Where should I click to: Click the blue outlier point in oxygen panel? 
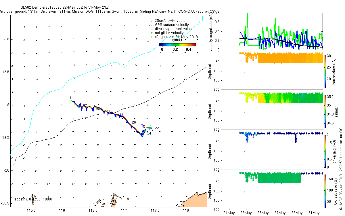(244, 192)
